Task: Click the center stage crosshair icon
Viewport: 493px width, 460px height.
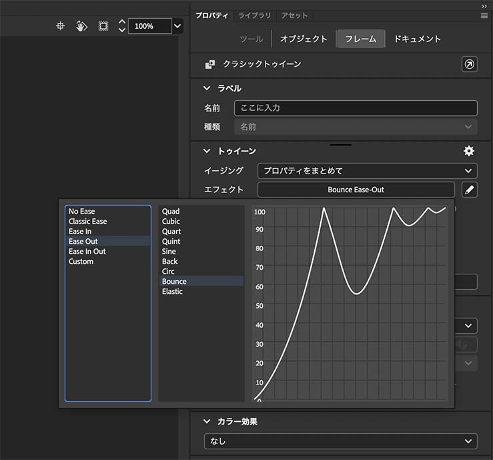Action: (x=60, y=26)
